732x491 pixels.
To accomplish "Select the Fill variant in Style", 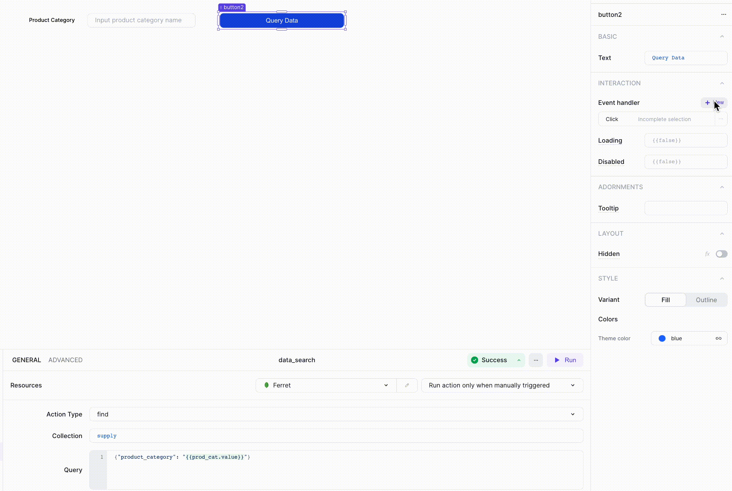I will [x=665, y=300].
